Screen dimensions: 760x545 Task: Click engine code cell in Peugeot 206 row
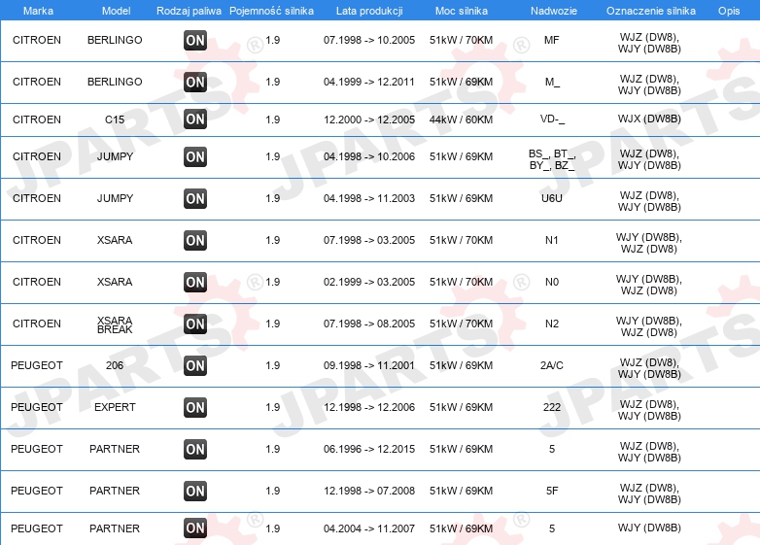pyautogui.click(x=649, y=368)
